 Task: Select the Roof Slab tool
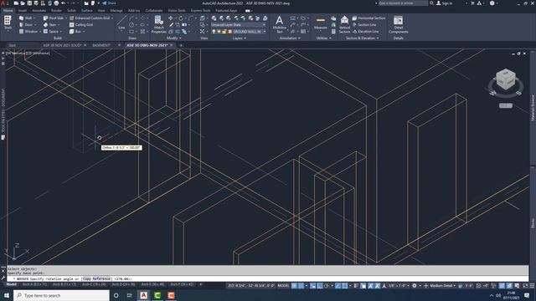pyautogui.click(x=53, y=18)
